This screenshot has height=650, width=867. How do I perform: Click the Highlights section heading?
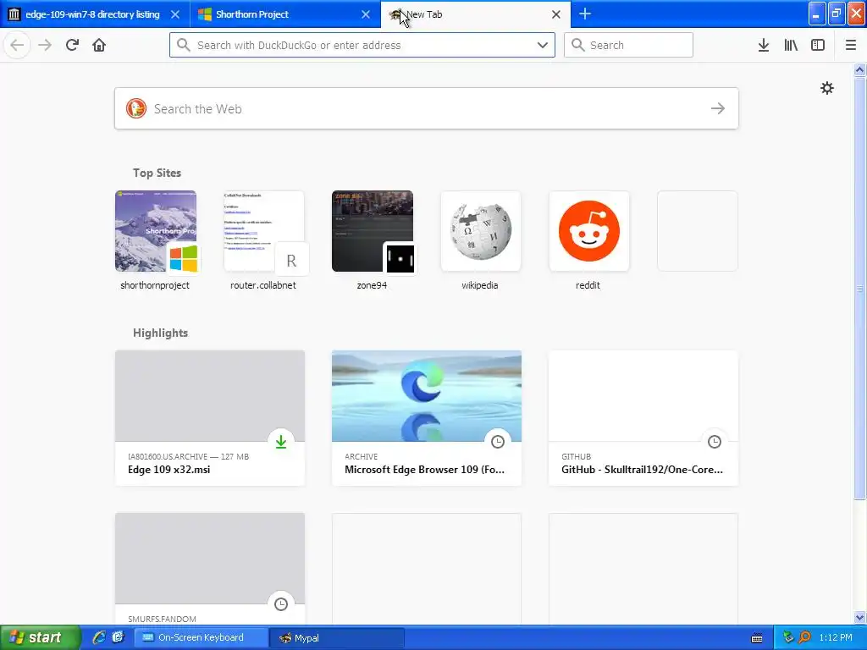160,333
